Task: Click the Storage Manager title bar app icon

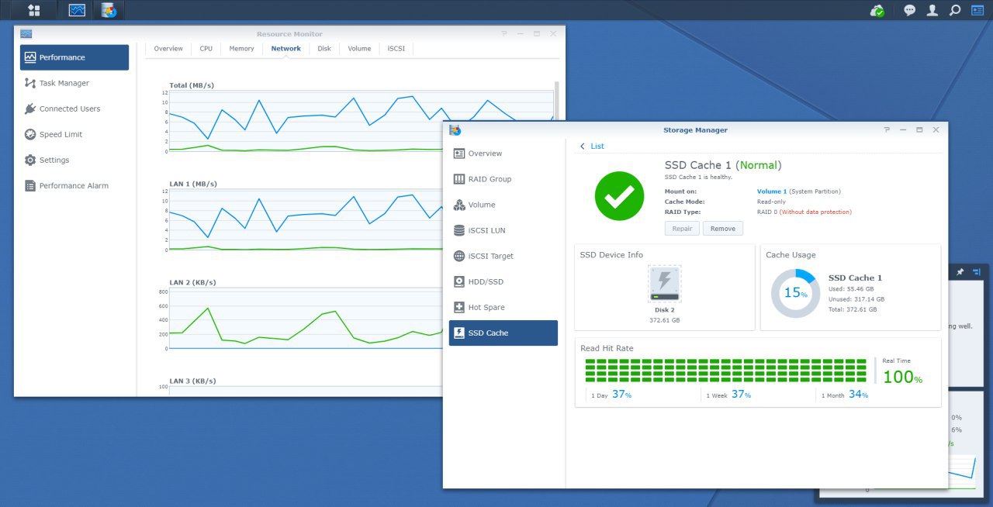Action: coord(455,130)
